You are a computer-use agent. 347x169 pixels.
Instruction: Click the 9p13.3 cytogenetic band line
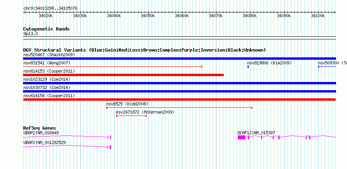[x=179, y=38]
